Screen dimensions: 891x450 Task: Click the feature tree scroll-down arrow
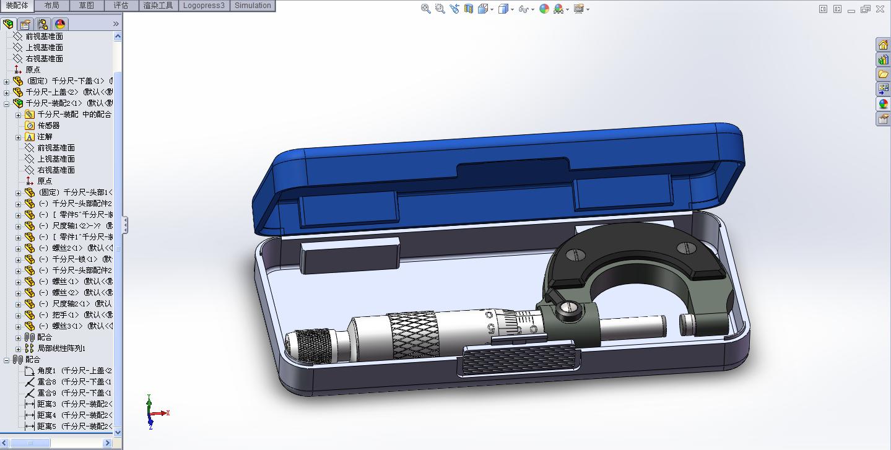click(118, 432)
